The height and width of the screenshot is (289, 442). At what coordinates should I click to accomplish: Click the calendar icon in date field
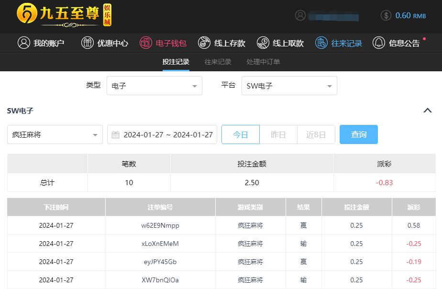pos(116,135)
